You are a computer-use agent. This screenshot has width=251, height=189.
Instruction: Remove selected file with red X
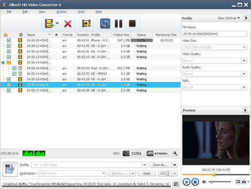pyautogui.click(x=68, y=24)
